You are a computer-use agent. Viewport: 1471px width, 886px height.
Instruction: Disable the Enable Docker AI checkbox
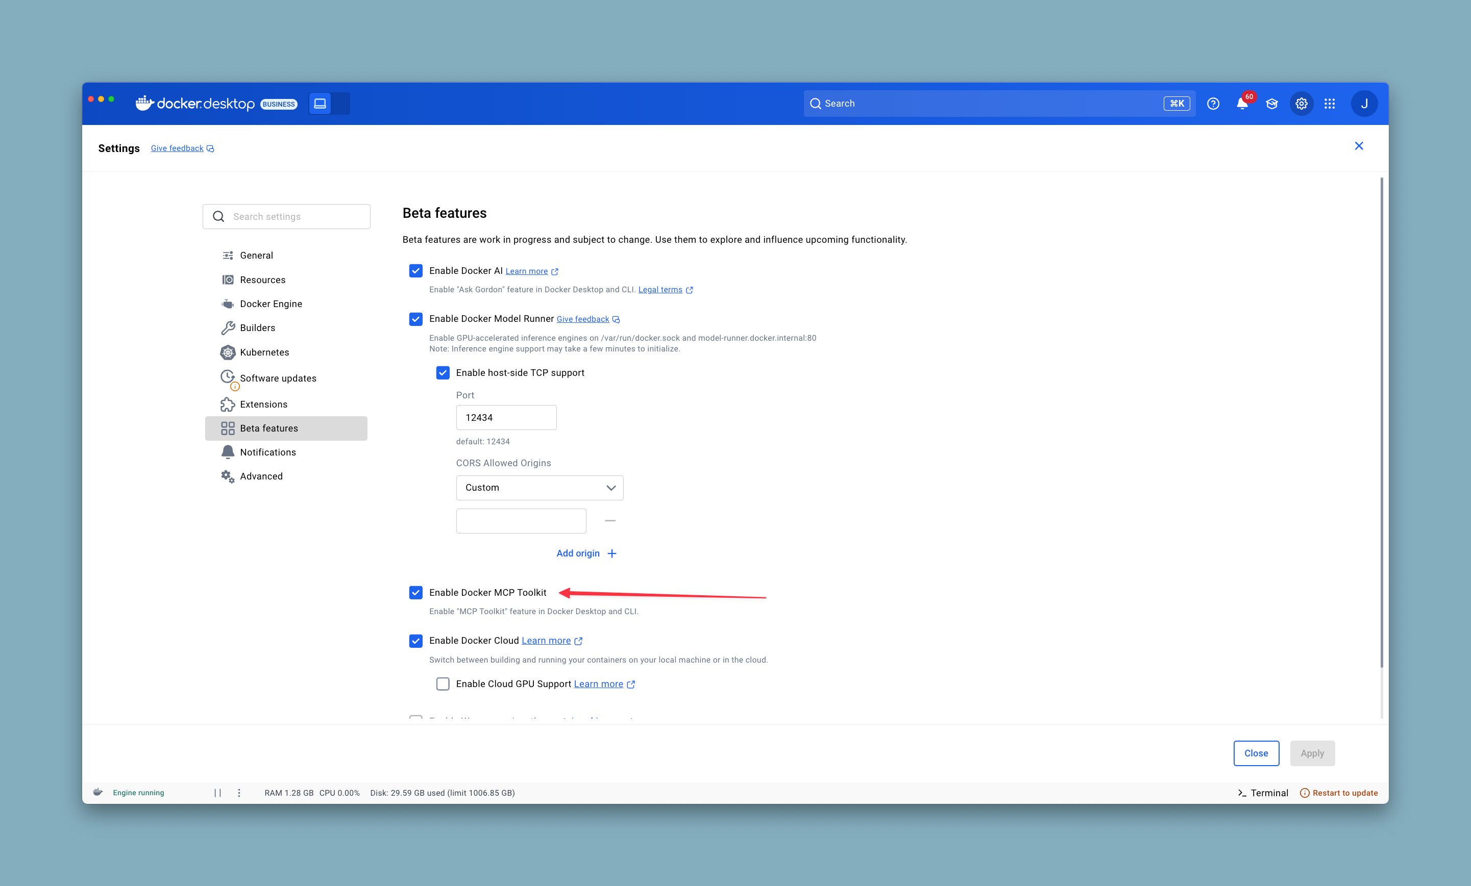415,271
